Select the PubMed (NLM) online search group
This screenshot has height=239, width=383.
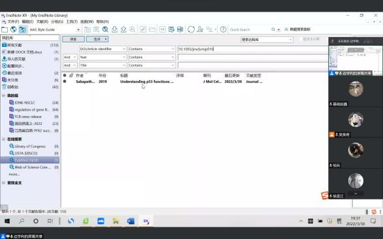[x=30, y=160]
